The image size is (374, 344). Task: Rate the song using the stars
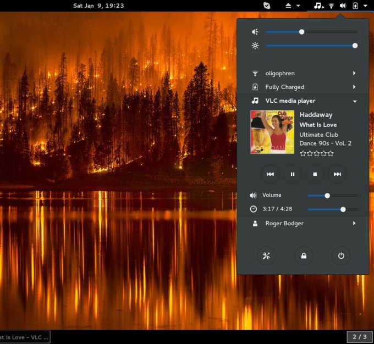317,153
